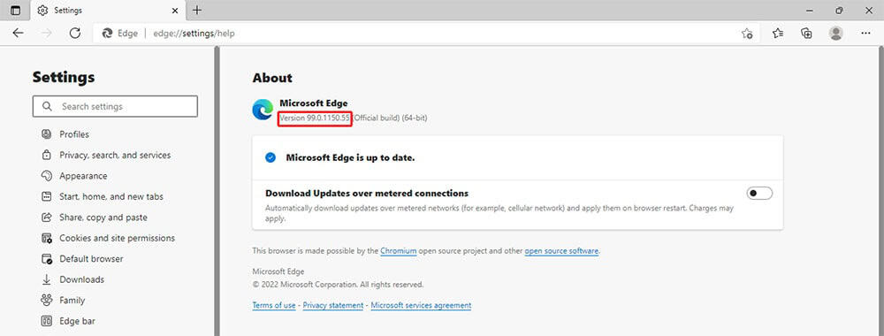Open the Favorites list icon
This screenshot has height=336, width=884.
778,34
